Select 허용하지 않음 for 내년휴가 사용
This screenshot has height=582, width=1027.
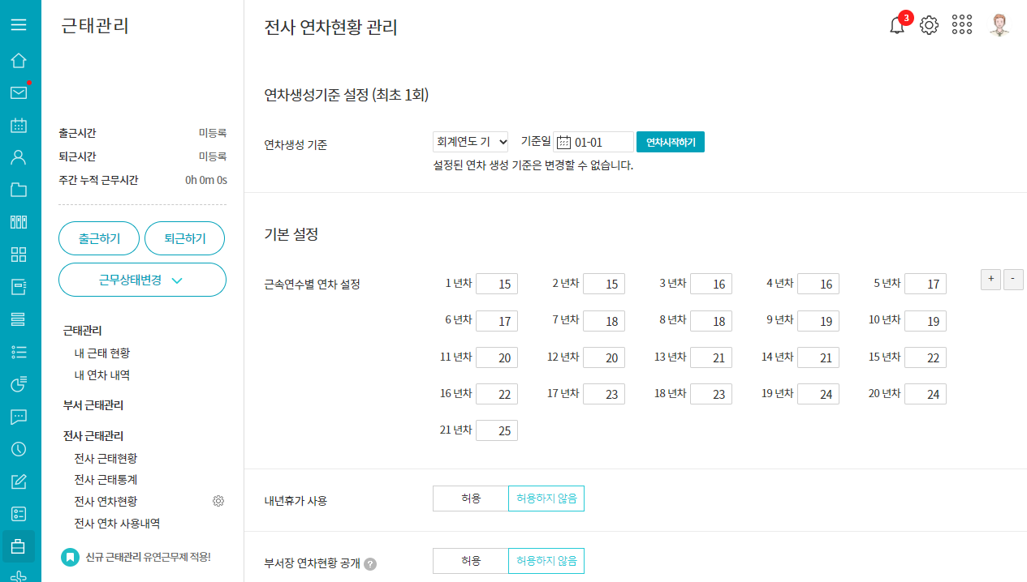[x=546, y=499]
